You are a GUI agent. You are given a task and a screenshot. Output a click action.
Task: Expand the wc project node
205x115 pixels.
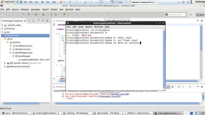click(x=2, y=32)
